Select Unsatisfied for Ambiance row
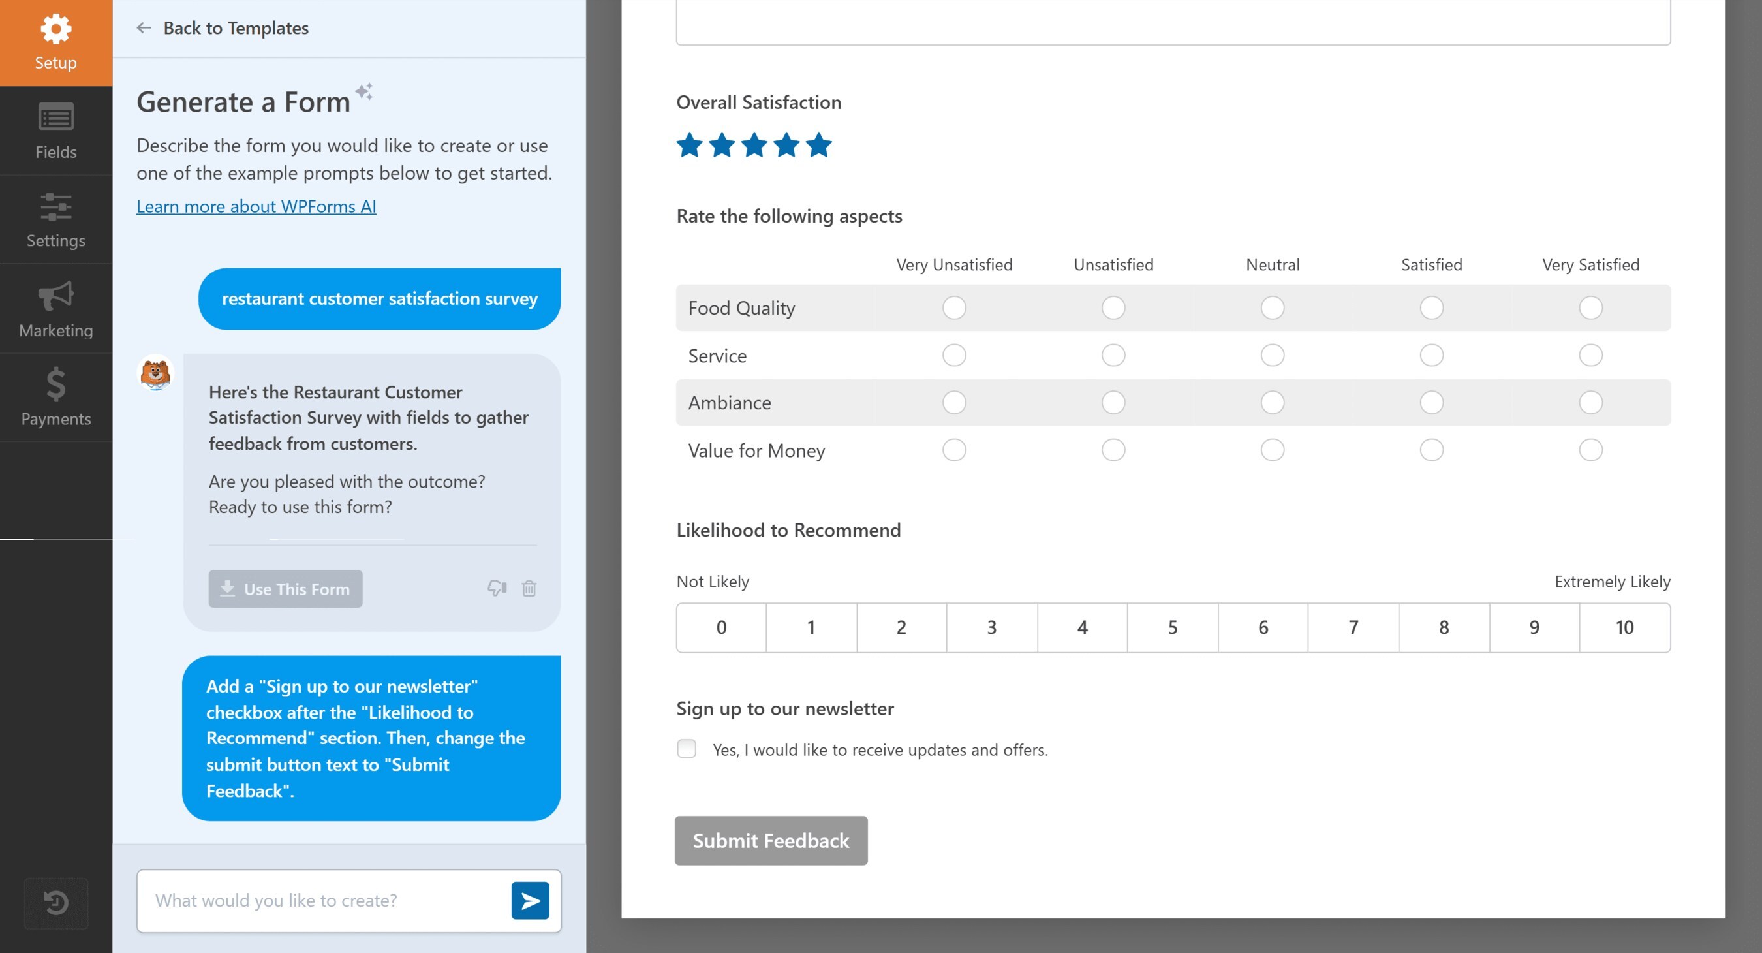This screenshot has width=1762, height=953. [x=1113, y=402]
